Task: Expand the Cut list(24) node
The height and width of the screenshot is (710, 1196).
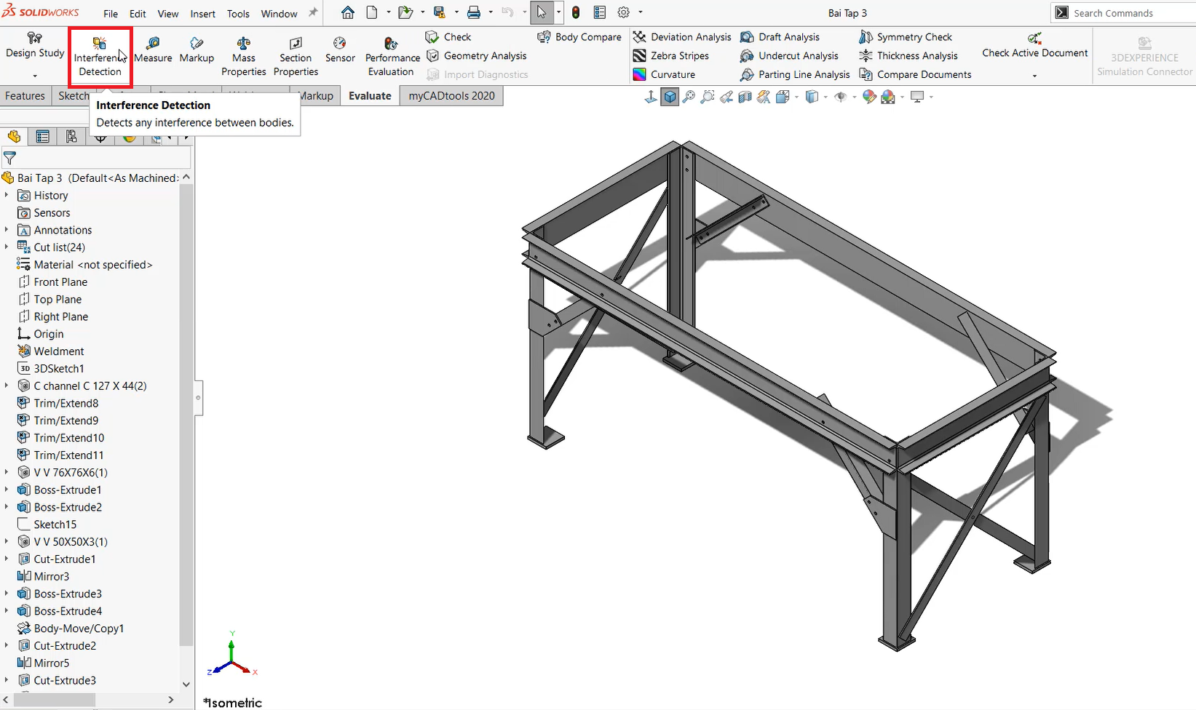Action: (7, 247)
